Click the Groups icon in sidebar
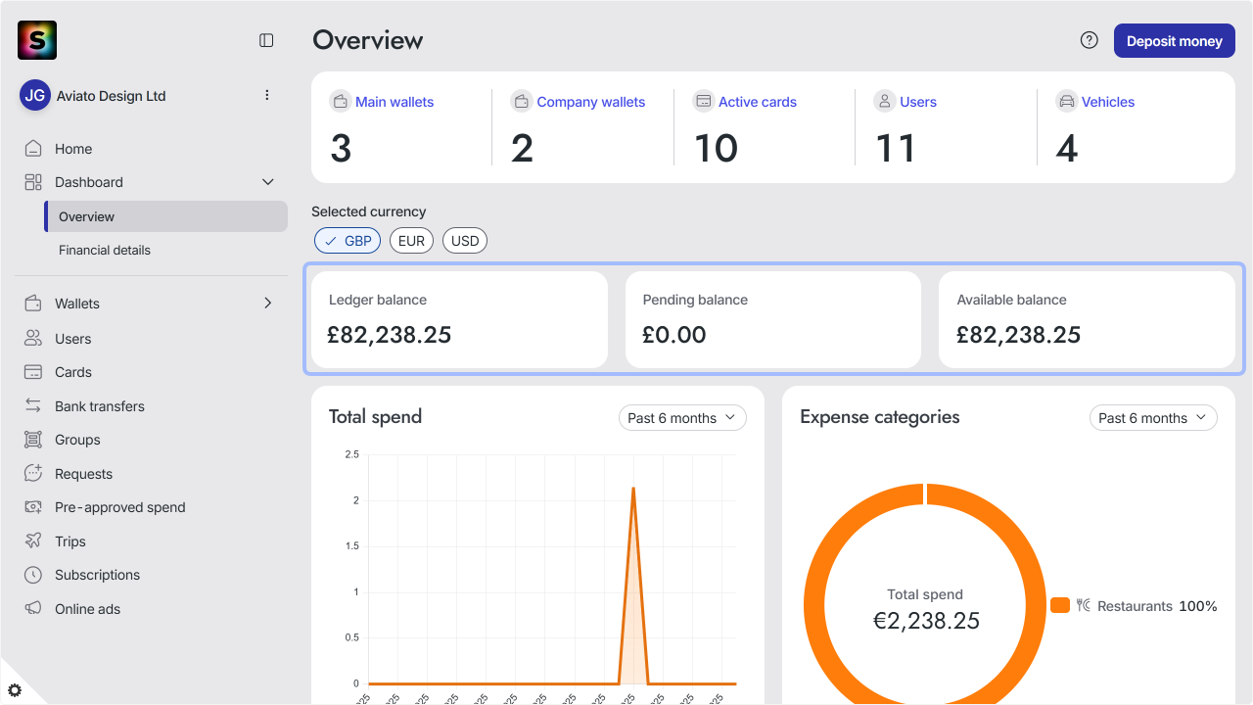Screen dimensions: 1253x705 click(33, 440)
